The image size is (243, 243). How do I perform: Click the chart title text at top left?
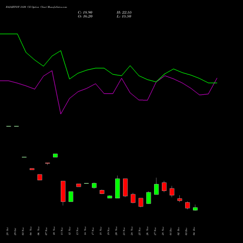(x=36, y=7)
